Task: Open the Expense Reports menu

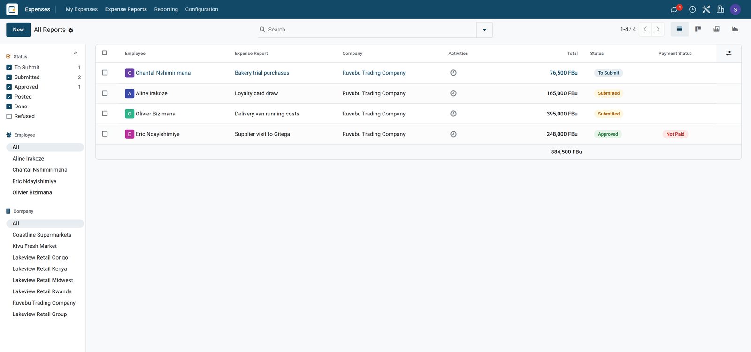Action: (126, 9)
